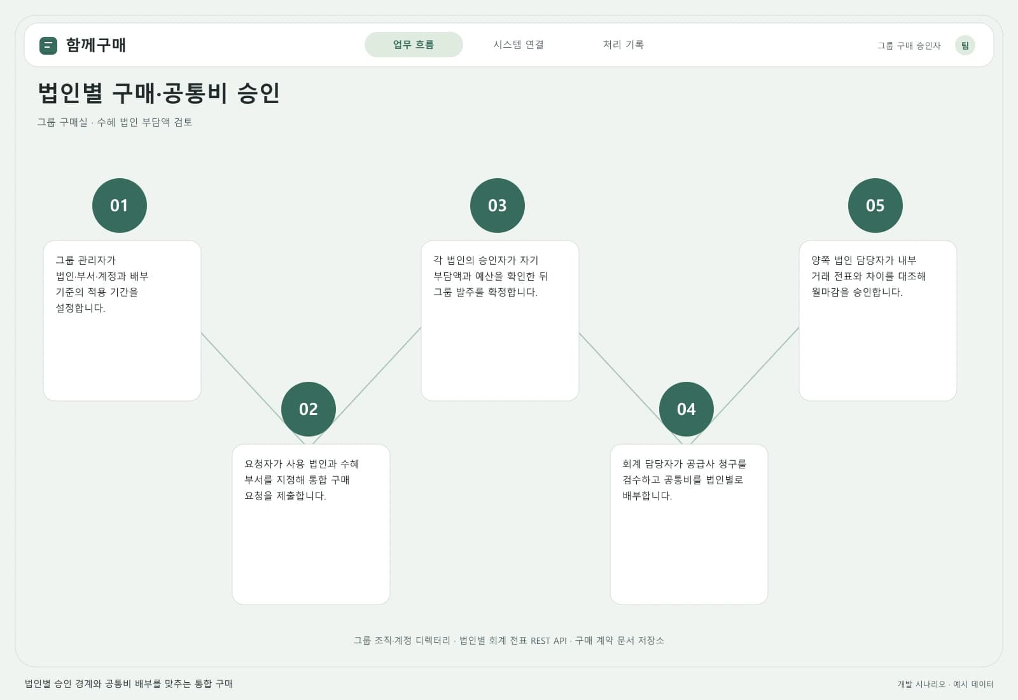Click the footer text listing REST API
Image resolution: width=1018 pixels, height=700 pixels.
click(509, 641)
